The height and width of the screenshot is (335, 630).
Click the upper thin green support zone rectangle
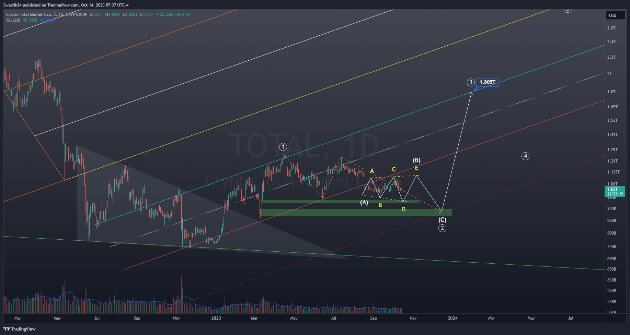click(x=340, y=202)
